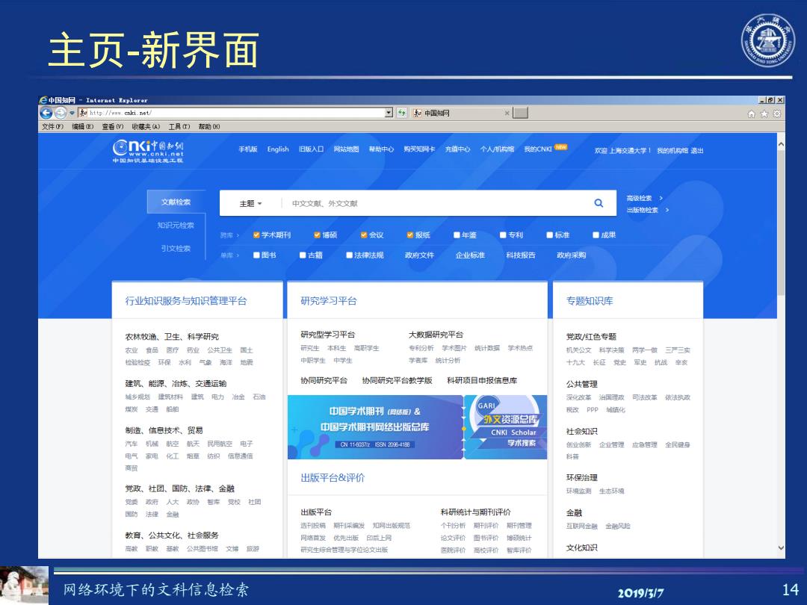This screenshot has height=605, width=807.
Task: Open the 编辑(E) menu
Action: click(x=82, y=126)
